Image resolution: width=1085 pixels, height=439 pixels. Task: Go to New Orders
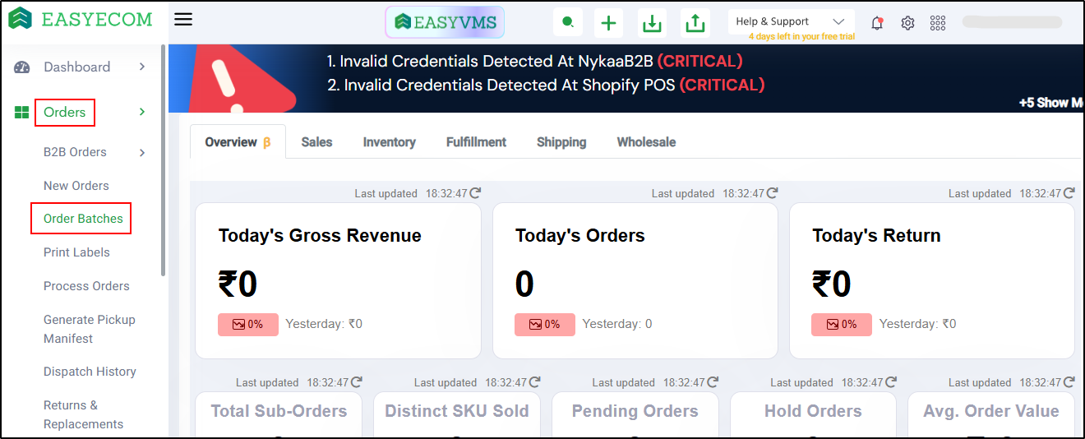[x=76, y=186]
